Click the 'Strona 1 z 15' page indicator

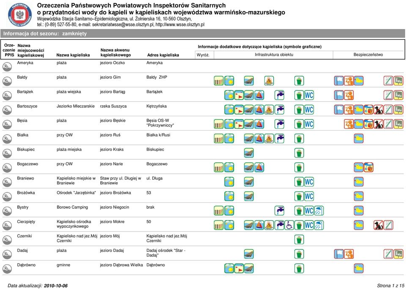click(390, 286)
